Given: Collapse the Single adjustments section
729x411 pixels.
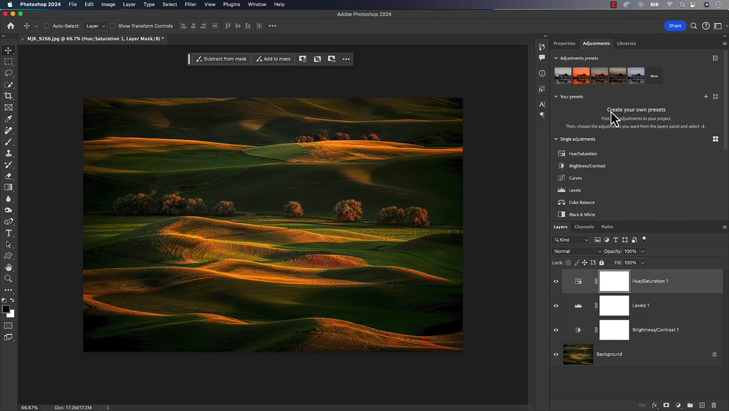Looking at the screenshot, I should (556, 139).
